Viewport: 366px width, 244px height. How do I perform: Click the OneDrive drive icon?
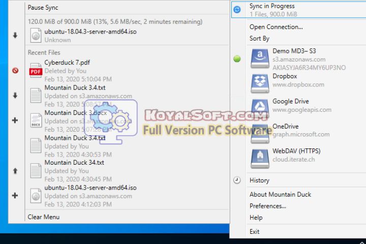click(x=260, y=135)
